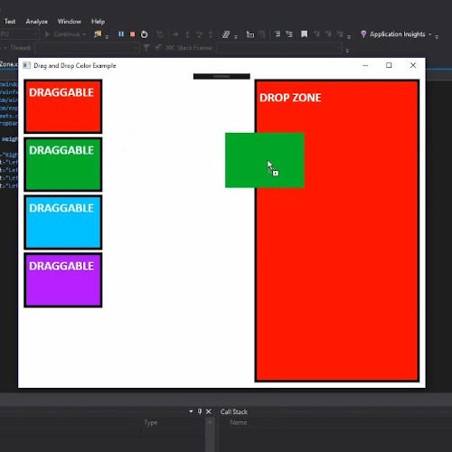Restart the debug session icon

(x=144, y=34)
